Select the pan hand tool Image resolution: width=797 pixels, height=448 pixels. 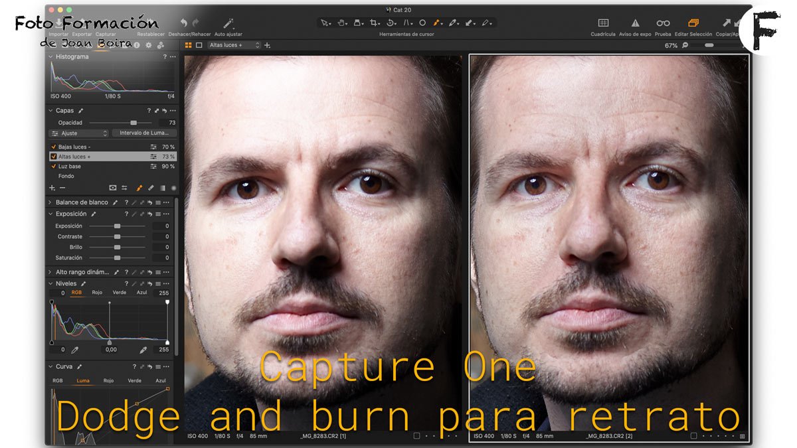point(341,23)
